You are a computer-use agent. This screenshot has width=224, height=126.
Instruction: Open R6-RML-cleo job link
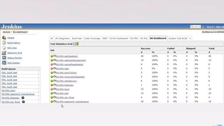tap(62, 69)
